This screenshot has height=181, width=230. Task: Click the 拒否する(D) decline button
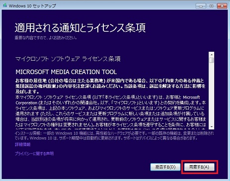[165, 167]
